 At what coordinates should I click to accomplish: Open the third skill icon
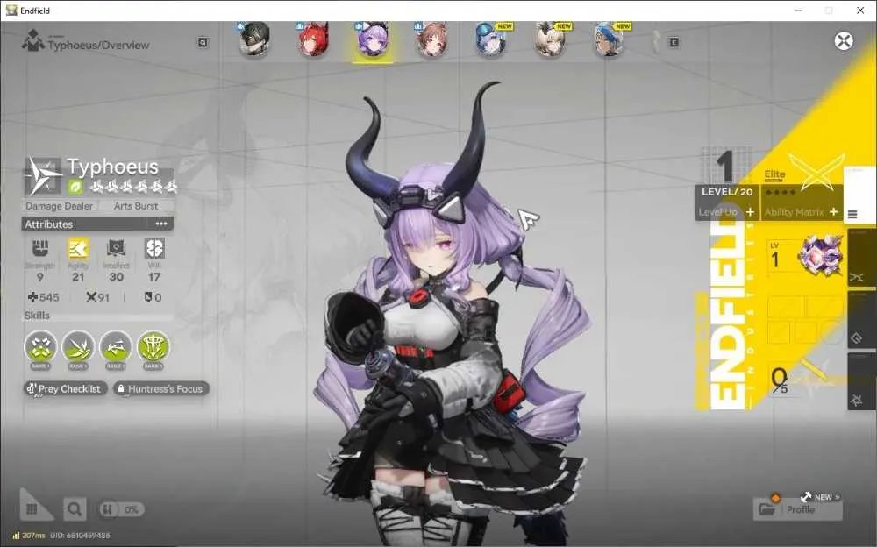pyautogui.click(x=115, y=347)
